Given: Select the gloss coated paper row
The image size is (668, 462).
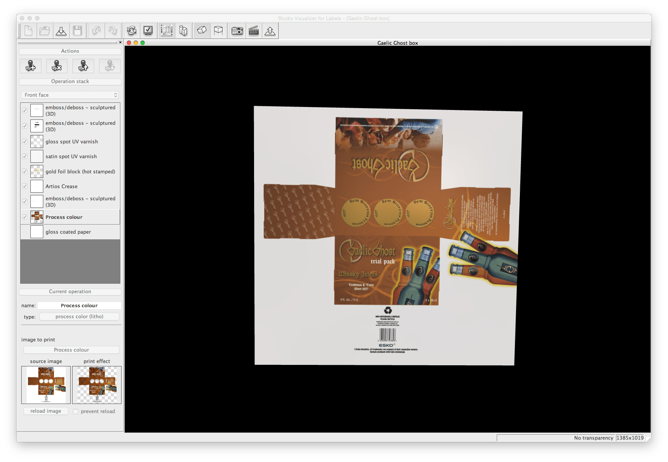Looking at the screenshot, I should [x=70, y=232].
